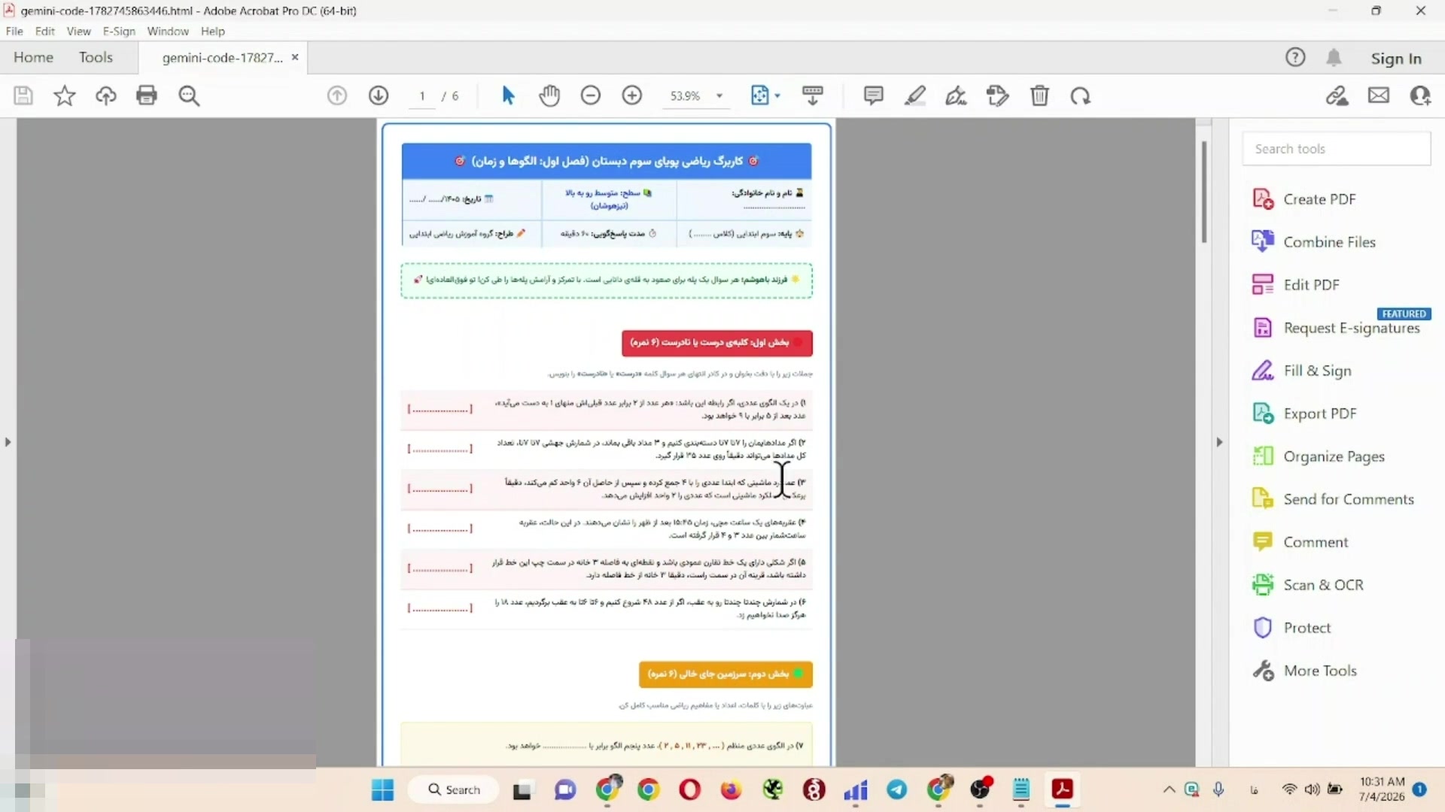Expand the left navigation pane arrow
1445x812 pixels.
(x=8, y=442)
